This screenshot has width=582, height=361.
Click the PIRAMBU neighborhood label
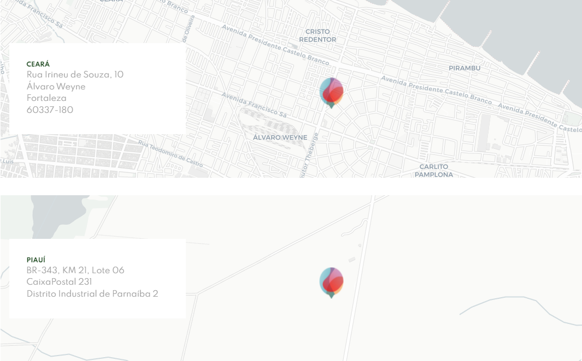[465, 68]
